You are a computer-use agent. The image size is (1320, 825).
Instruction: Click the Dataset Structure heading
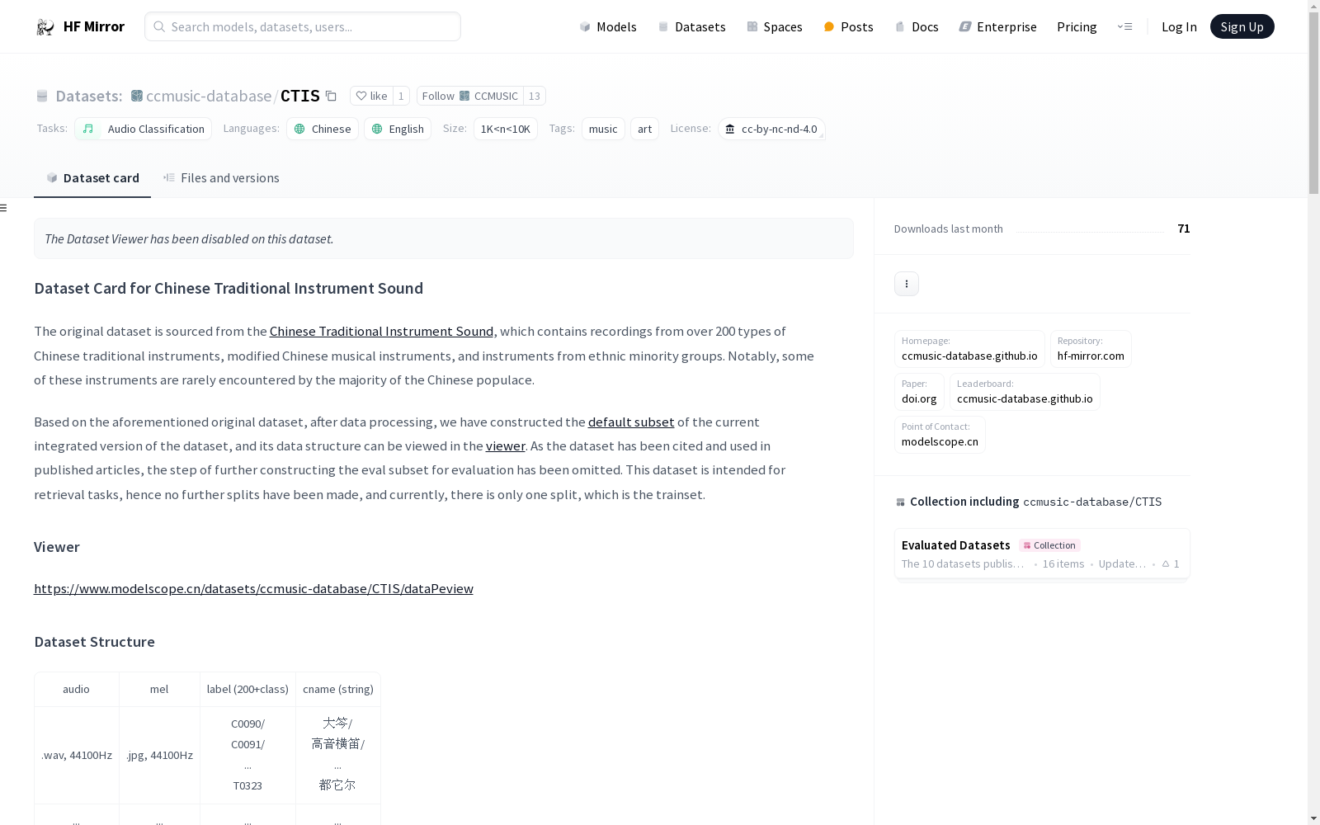pos(94,642)
